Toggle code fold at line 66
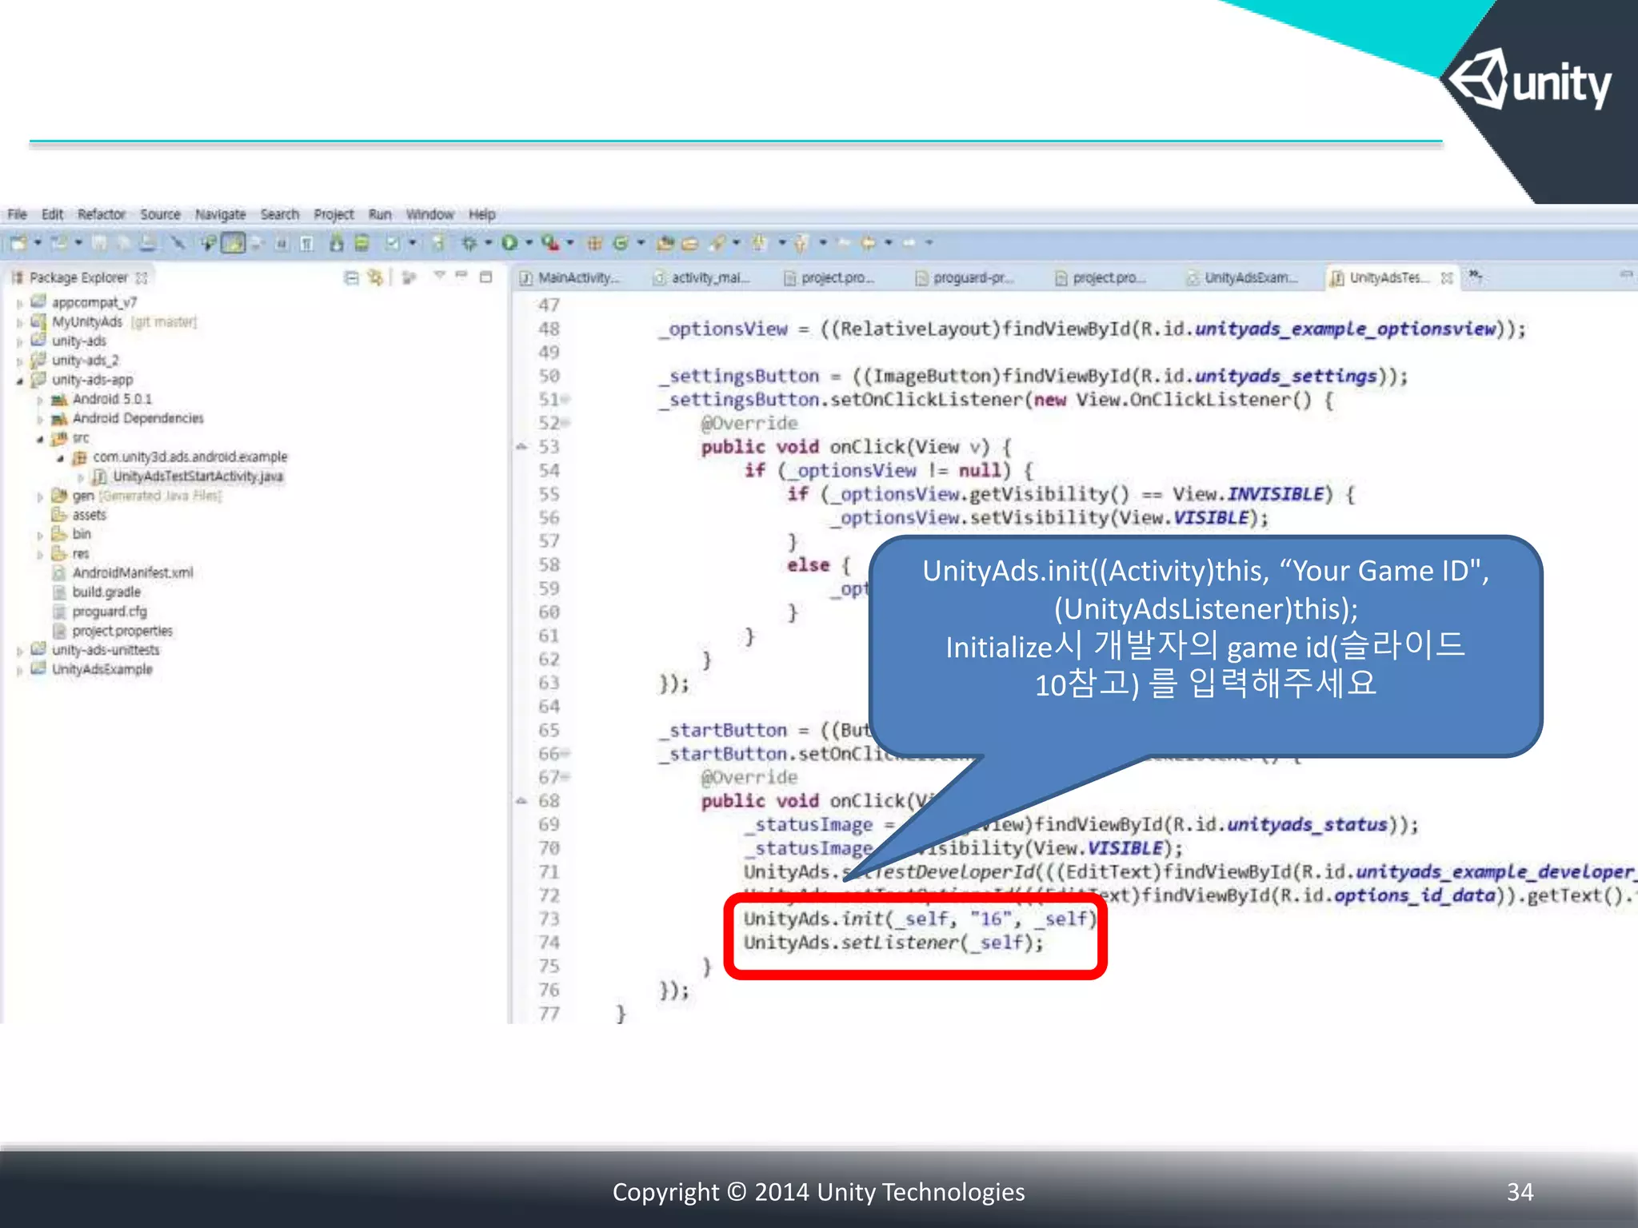This screenshot has width=1638, height=1228. click(x=565, y=753)
